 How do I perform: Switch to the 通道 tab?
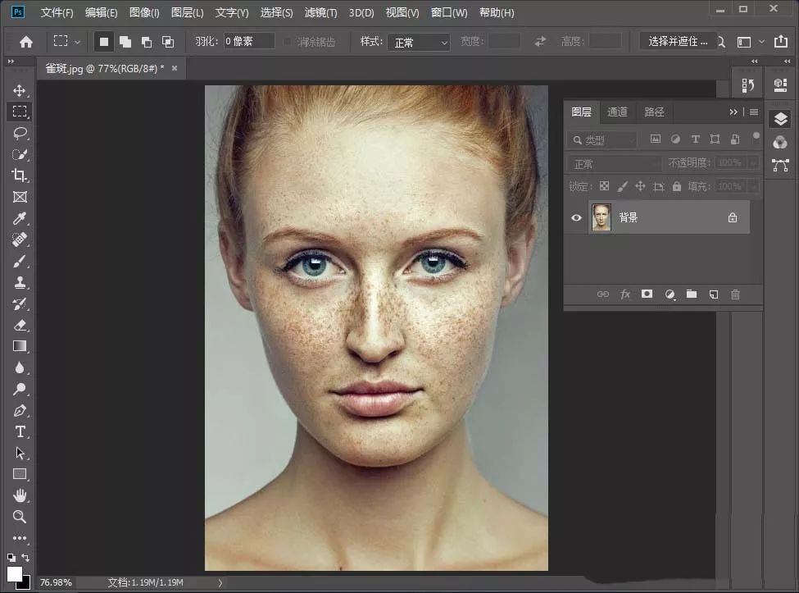point(618,112)
